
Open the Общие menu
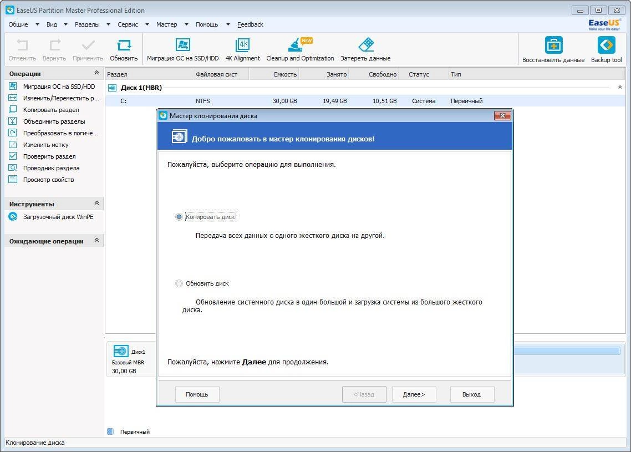(18, 24)
